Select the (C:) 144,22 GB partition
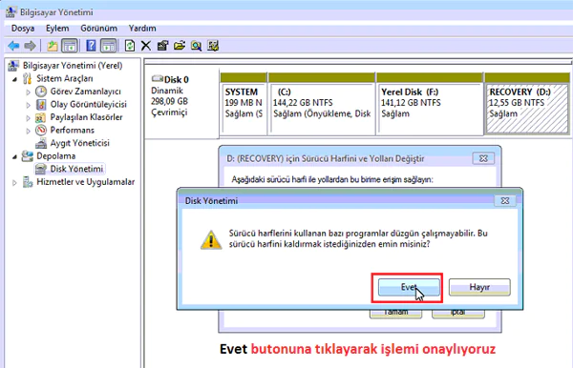Screen dimensions: 573x368 pos(322,104)
